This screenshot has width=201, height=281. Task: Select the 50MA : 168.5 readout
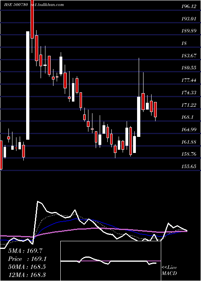tap(27, 267)
